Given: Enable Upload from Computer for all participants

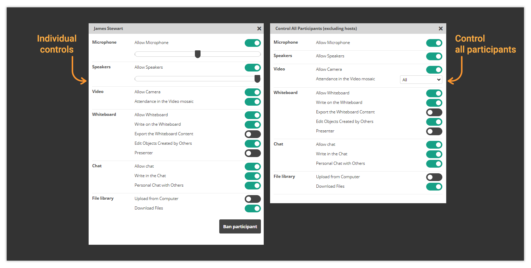Looking at the screenshot, I should 434,177.
